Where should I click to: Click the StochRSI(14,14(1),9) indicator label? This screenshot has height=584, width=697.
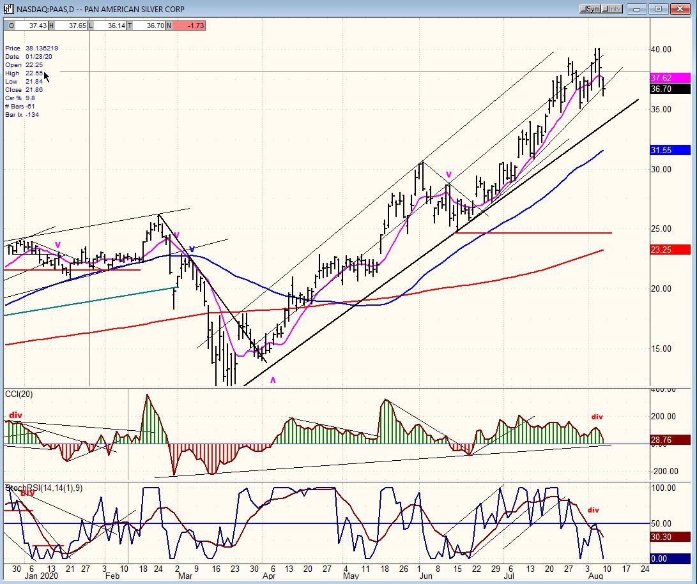[44, 488]
